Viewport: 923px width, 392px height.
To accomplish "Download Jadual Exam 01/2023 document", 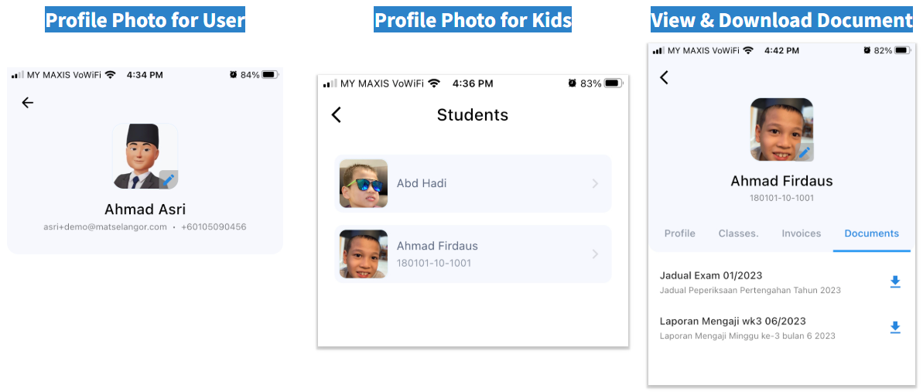I will pos(895,282).
